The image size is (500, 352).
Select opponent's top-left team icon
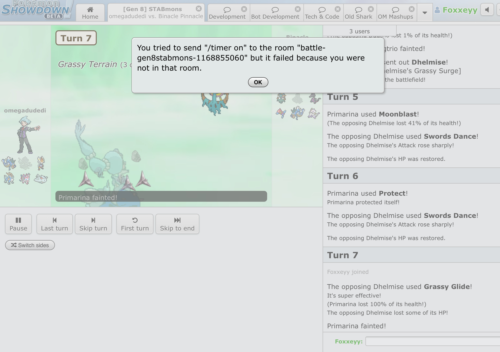[x=281, y=98]
